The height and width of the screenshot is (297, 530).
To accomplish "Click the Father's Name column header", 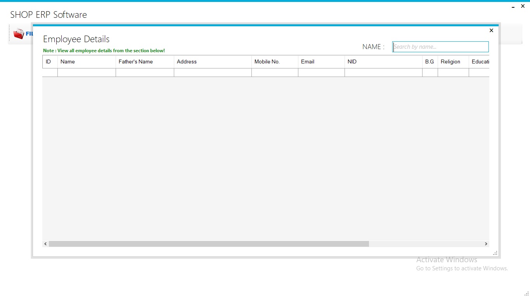I will [144, 61].
